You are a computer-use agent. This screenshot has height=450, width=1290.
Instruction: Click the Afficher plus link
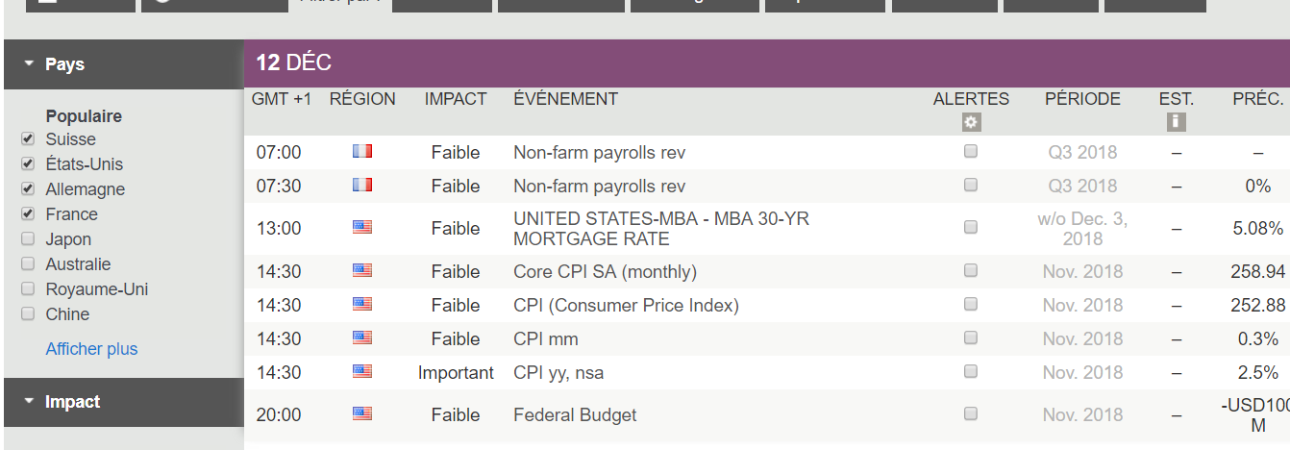(x=91, y=349)
